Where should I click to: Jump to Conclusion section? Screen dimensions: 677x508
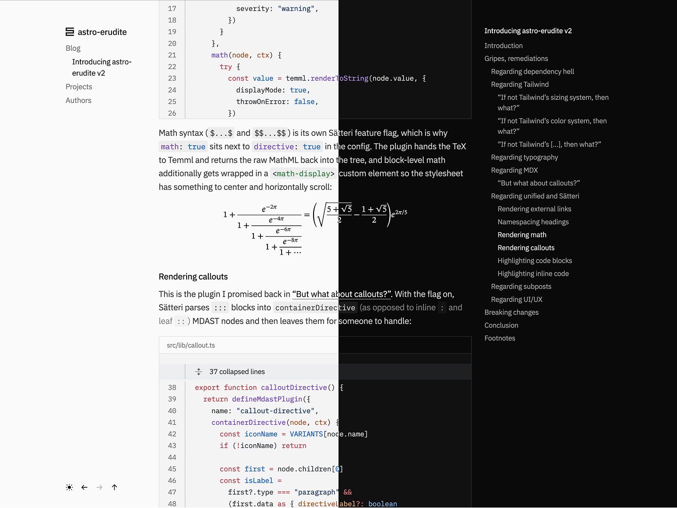point(501,325)
